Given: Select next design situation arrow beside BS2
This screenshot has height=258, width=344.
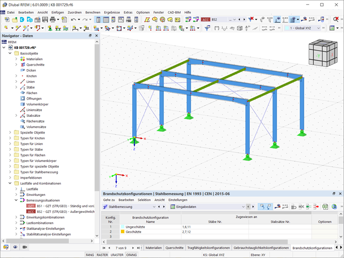Looking at the screenshot, I should (x=244, y=19).
